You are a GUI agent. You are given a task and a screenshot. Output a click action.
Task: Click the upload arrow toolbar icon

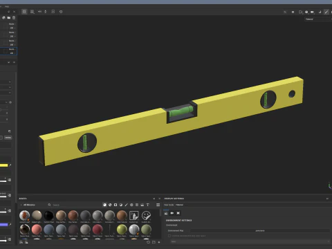point(46,12)
